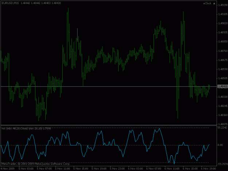
Task: Click the 6 Nov 07:00 time label
Action: tap(154, 169)
